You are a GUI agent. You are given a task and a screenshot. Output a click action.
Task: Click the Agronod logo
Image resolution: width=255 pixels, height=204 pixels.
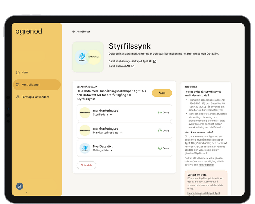click(x=29, y=32)
